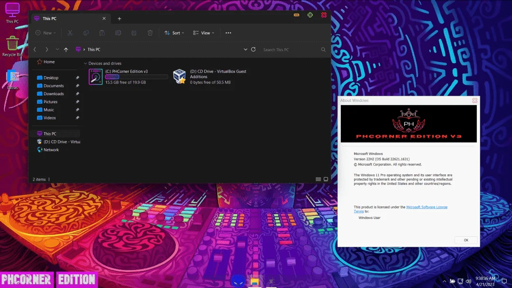
Task: Unpin Desktop using its pin icon
Action: click(x=77, y=78)
